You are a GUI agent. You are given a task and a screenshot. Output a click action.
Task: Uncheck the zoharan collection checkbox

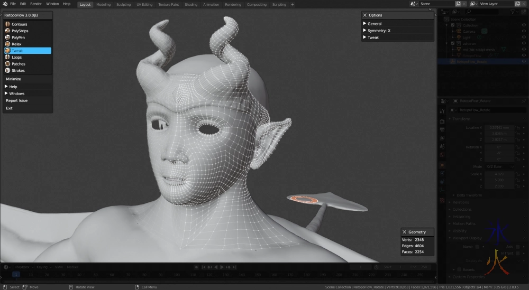(x=452, y=43)
